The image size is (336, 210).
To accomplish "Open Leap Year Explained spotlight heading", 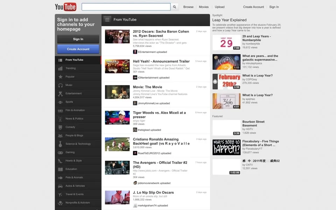I will point(229,20).
